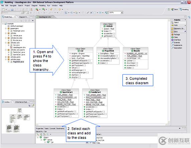Collapse the example project tree node
The height and width of the screenshot is (148, 191).
pos(3,24)
